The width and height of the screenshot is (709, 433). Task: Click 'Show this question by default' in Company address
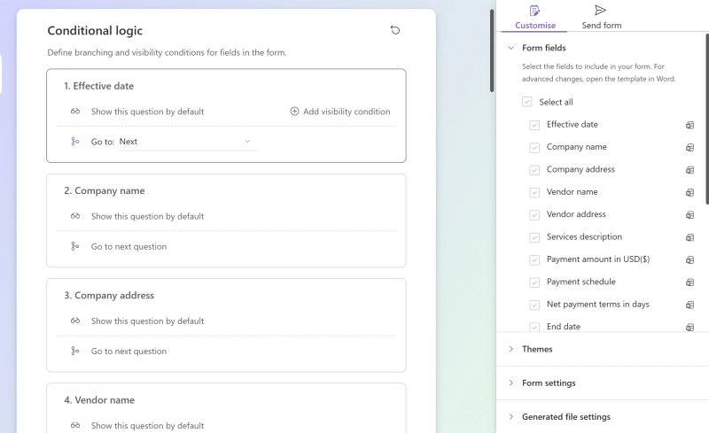click(x=147, y=321)
